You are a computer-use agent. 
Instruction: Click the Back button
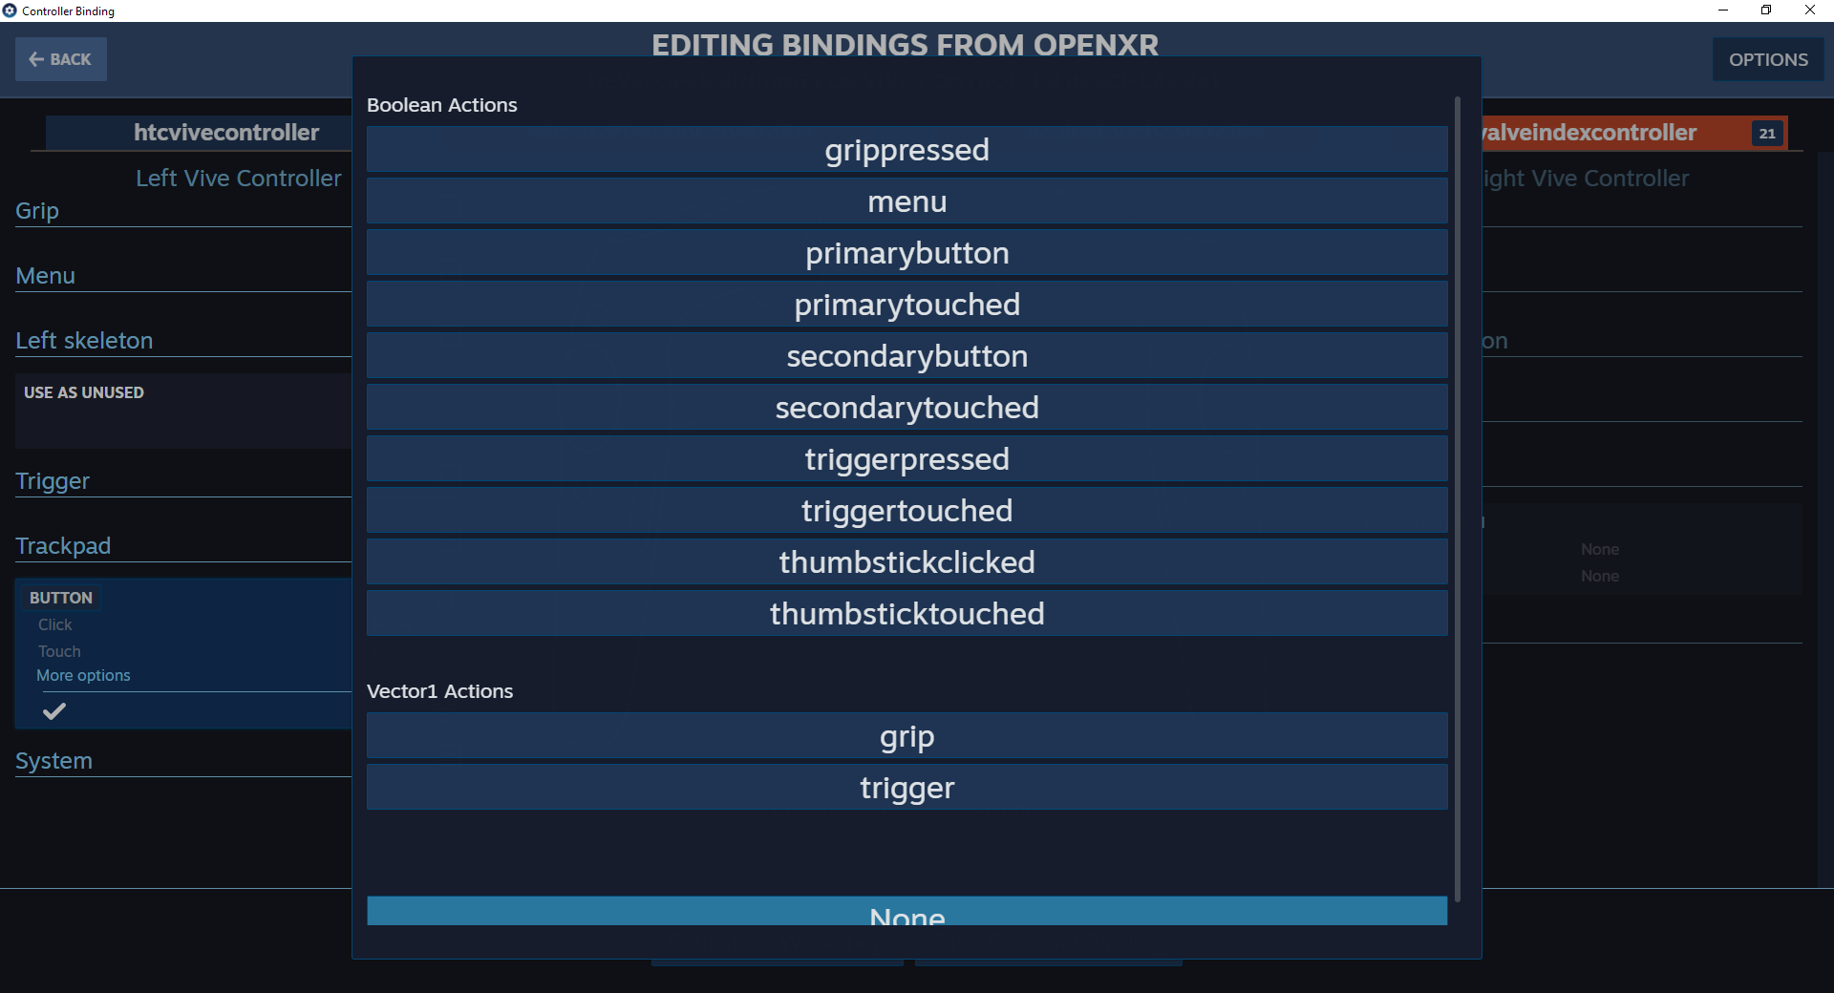pos(60,59)
